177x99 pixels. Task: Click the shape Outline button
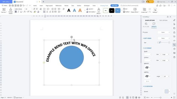pos(126,12)
